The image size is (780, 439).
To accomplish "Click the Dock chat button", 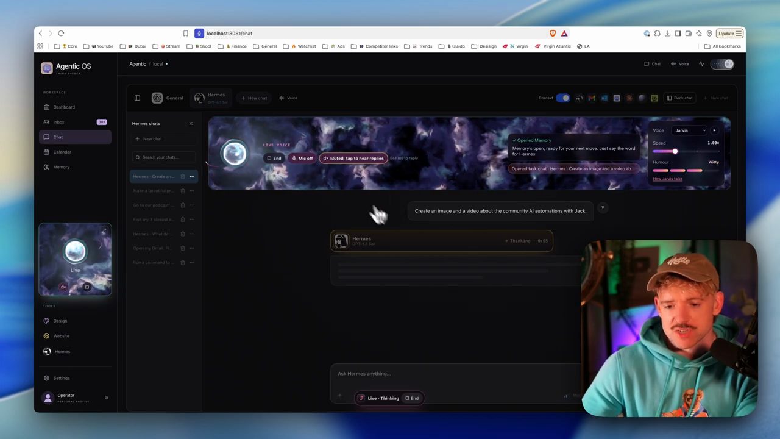I will coord(679,98).
